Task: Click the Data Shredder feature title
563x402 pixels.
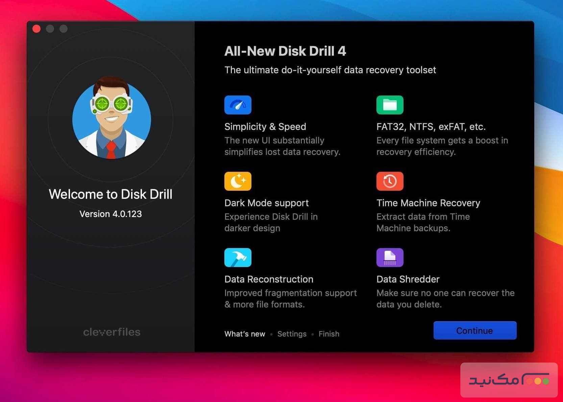Action: [x=408, y=279]
